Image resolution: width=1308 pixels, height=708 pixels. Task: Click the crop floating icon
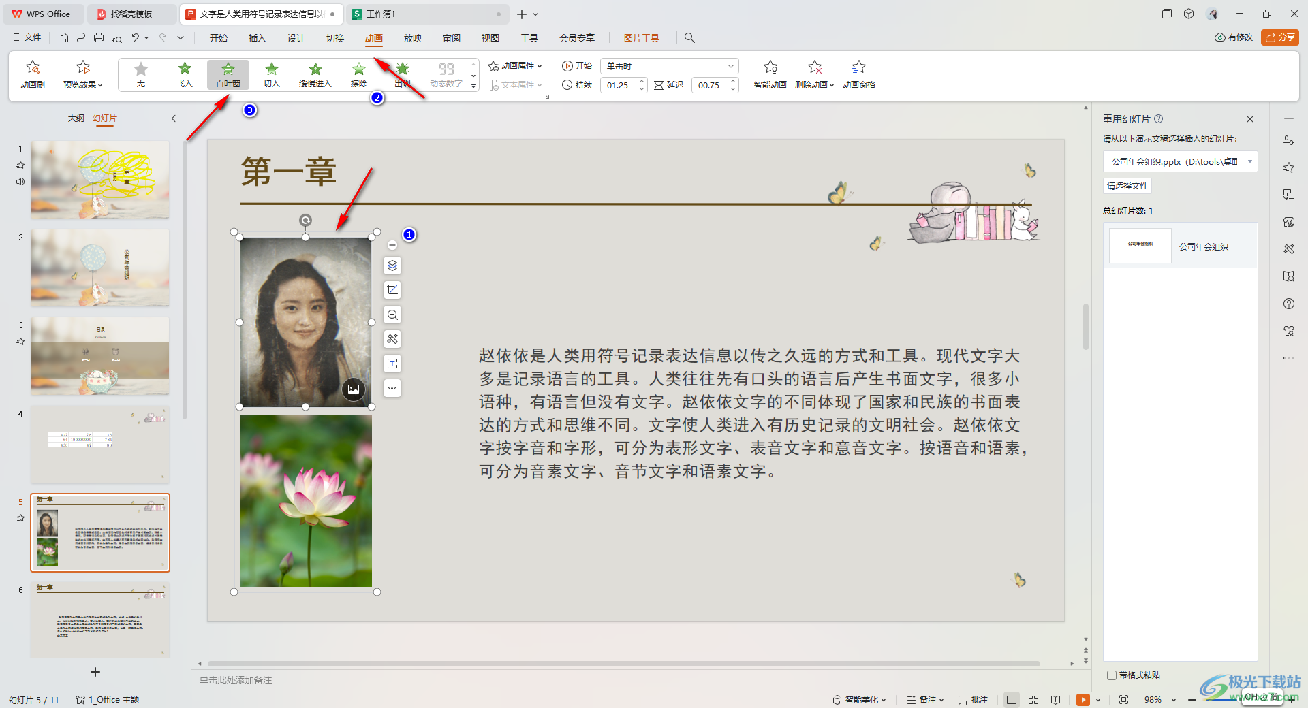[x=392, y=290]
